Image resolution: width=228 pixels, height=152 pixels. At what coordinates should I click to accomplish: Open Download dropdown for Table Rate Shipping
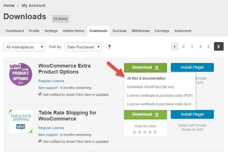tap(145, 115)
